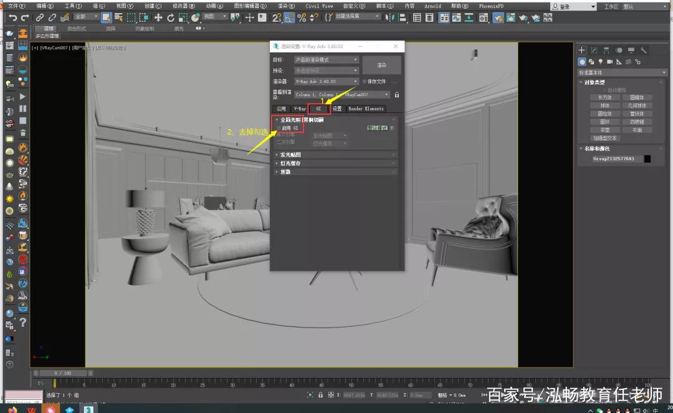Select the Cameras creation category icon

pyautogui.click(x=611, y=62)
